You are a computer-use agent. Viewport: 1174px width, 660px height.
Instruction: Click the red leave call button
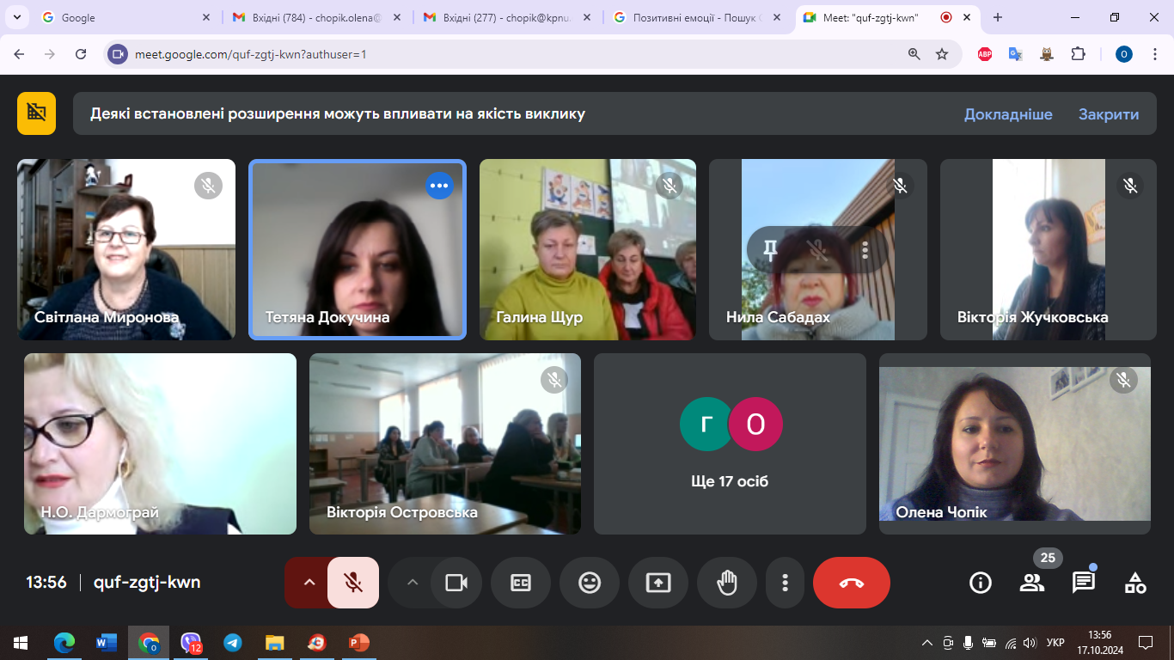(851, 583)
